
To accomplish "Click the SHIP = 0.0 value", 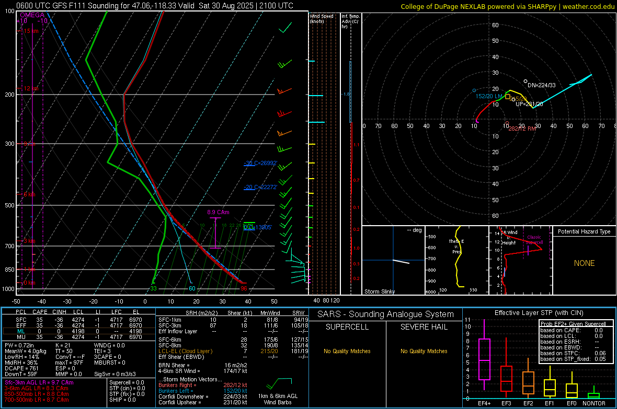I will pos(122,400).
